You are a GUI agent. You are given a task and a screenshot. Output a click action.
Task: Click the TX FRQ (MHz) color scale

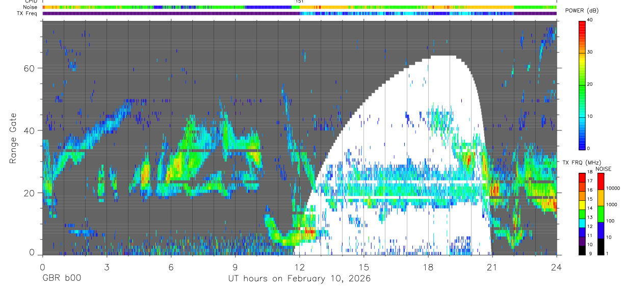582,214
